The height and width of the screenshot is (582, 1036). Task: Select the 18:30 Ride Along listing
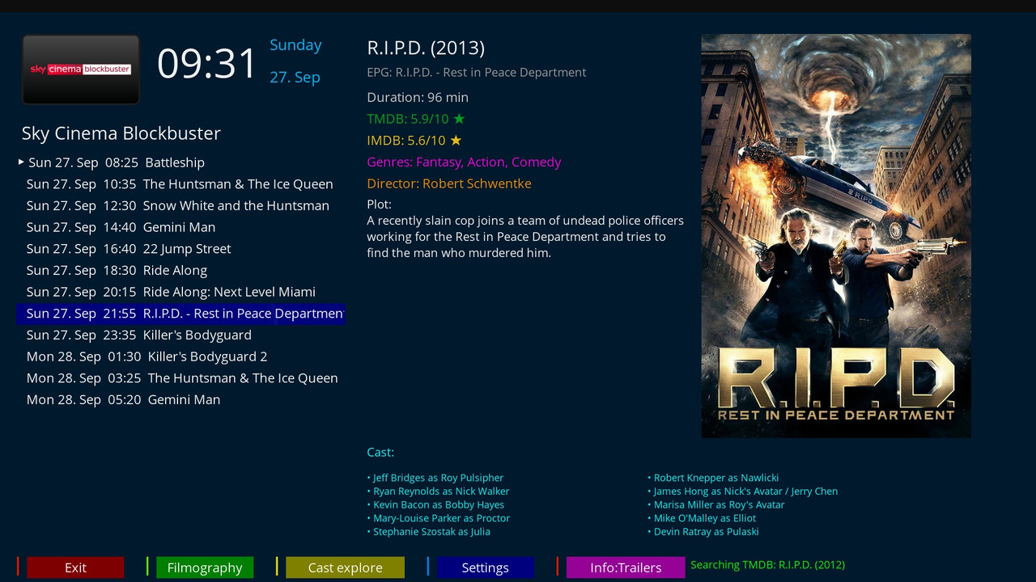(180, 270)
